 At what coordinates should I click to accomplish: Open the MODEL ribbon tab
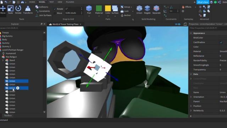42,2
